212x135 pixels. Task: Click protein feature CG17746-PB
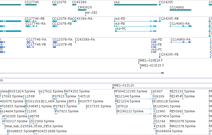point(30,47)
